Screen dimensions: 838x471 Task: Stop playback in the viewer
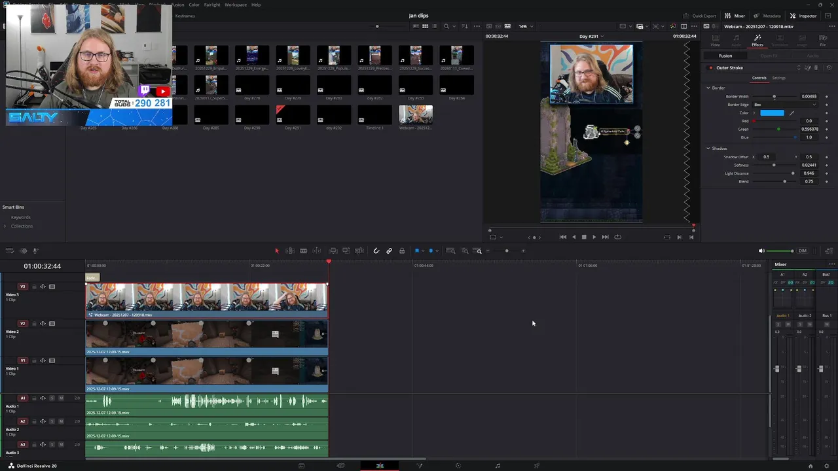tap(584, 237)
